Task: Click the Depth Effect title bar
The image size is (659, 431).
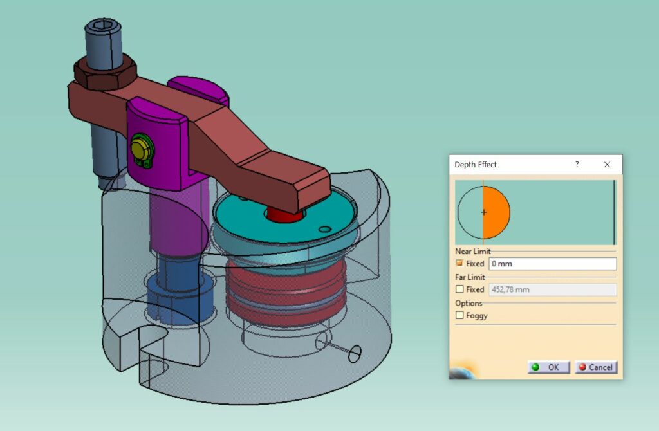Action: [508, 165]
